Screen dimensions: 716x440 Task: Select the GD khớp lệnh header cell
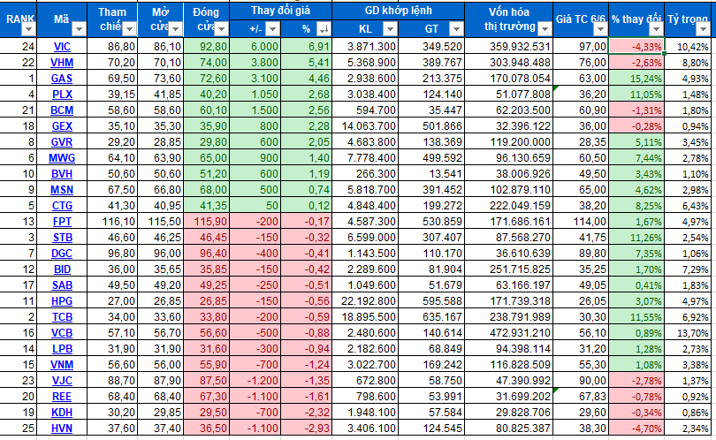(x=398, y=11)
